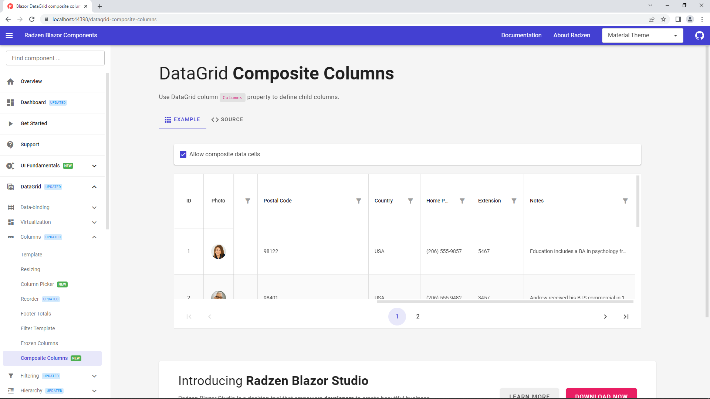Click the grid horizontal scrollbar
The image size is (710, 399).
[x=505, y=302]
